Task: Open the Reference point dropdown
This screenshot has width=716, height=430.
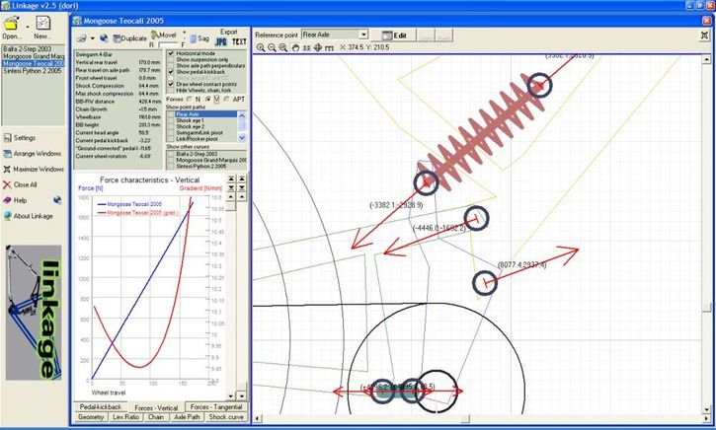Action: click(x=363, y=35)
